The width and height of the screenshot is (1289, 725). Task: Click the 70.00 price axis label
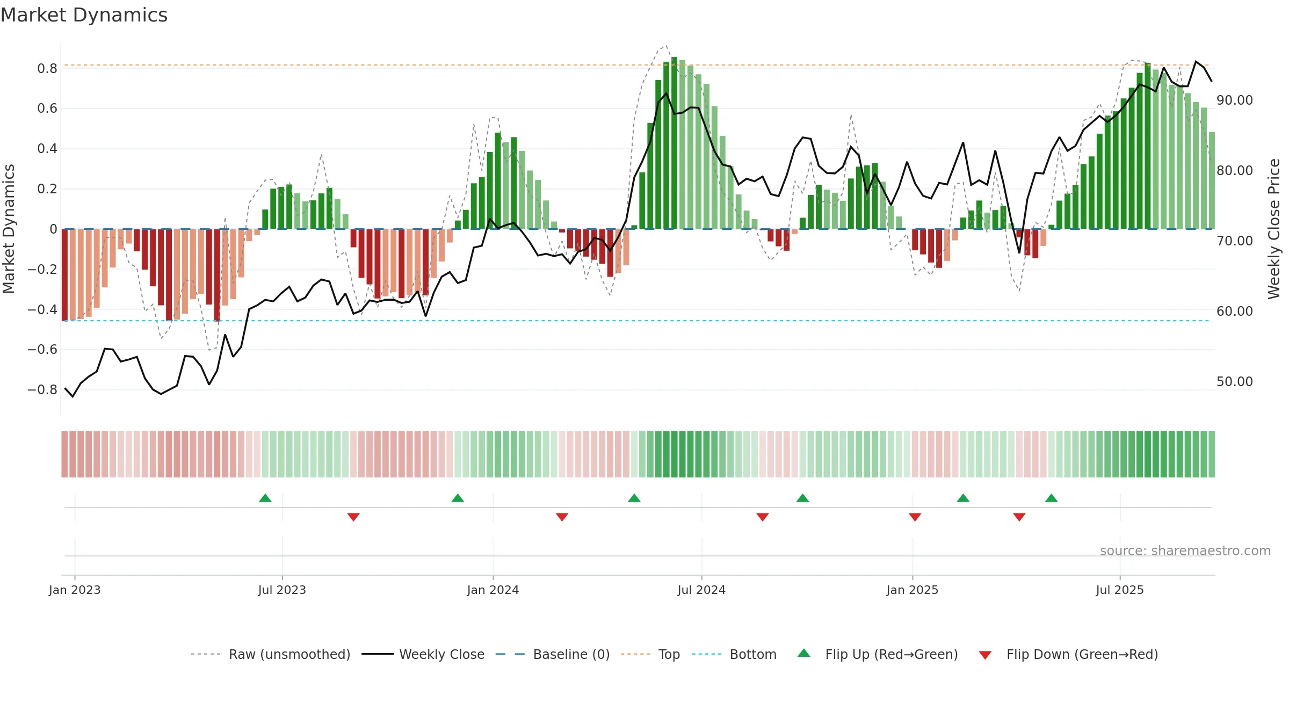1235,241
